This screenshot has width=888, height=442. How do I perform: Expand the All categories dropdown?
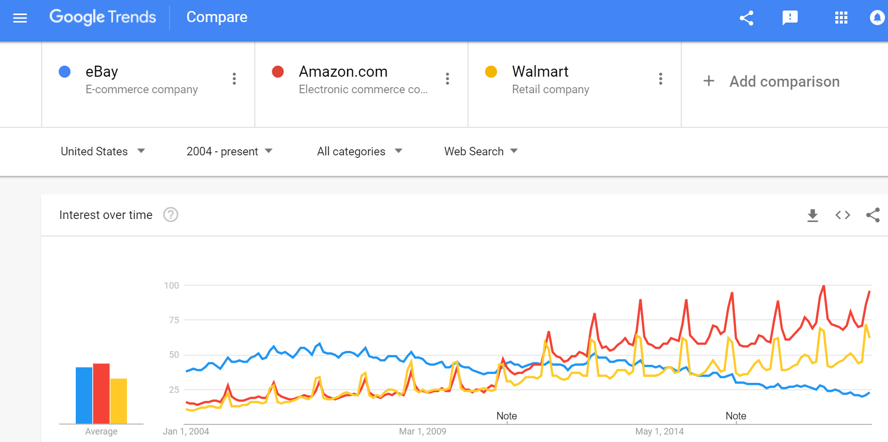[x=360, y=151]
